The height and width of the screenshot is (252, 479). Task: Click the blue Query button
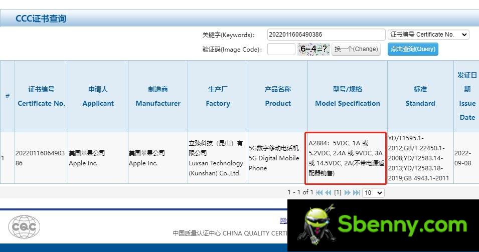coord(413,49)
